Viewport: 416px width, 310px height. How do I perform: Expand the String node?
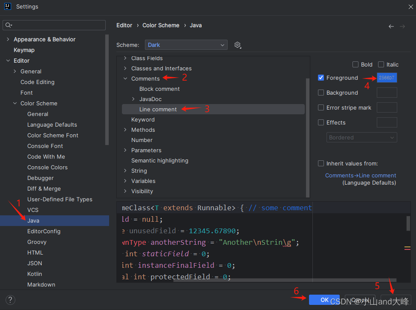point(125,171)
